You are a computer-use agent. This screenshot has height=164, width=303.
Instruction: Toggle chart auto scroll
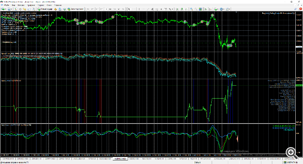206,9
